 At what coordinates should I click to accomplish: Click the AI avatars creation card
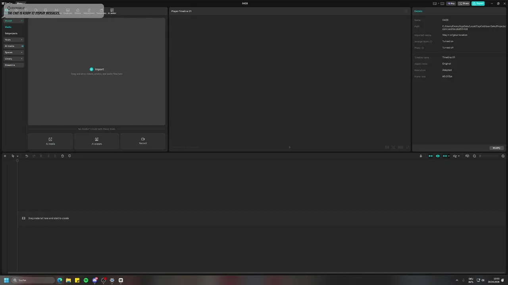point(96,141)
